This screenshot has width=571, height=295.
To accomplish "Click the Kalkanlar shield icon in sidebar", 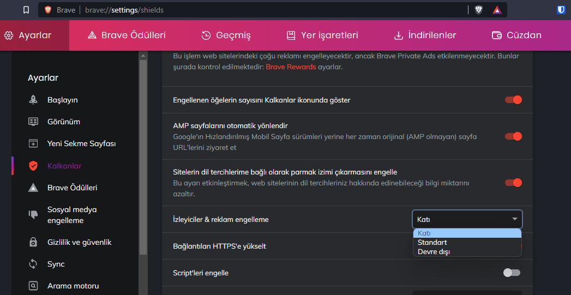I will click(x=33, y=166).
